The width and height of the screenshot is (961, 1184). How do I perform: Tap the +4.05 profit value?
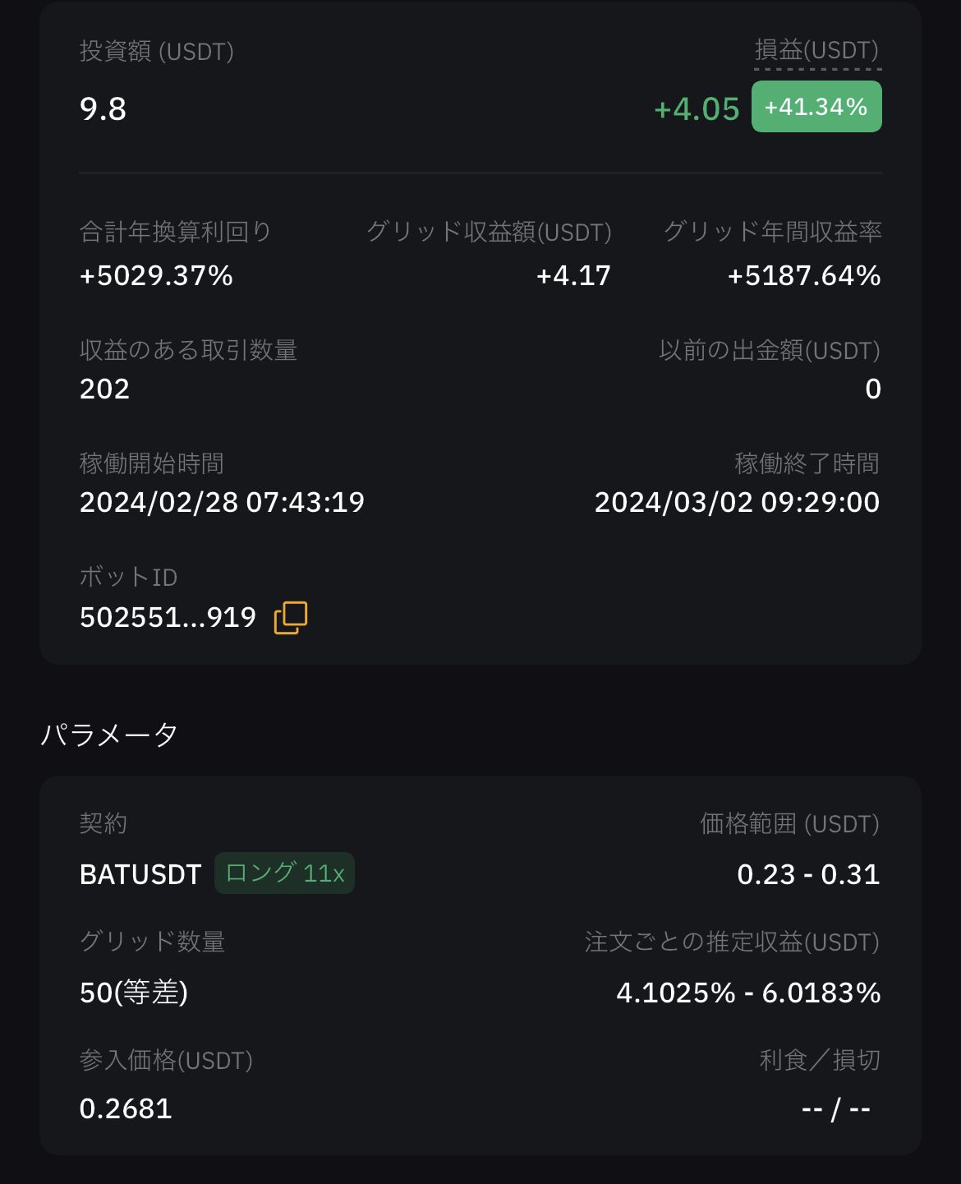click(x=697, y=108)
